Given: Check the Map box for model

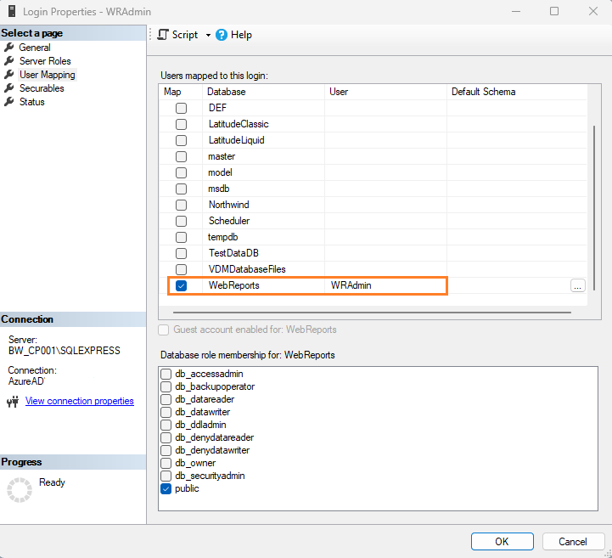Looking at the screenshot, I should 181,172.
